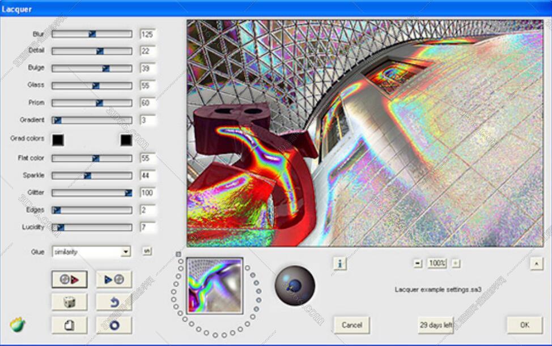Zoom out with the minus button

[418, 263]
